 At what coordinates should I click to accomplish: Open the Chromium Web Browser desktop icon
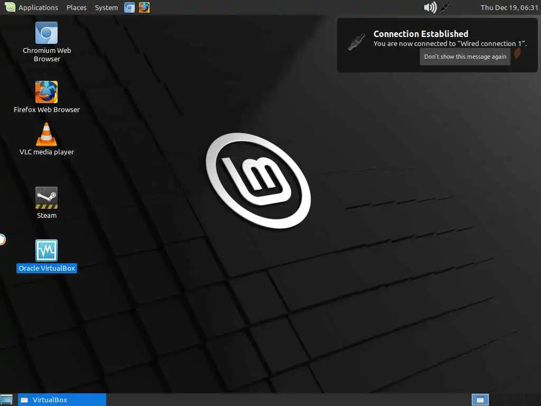46,33
